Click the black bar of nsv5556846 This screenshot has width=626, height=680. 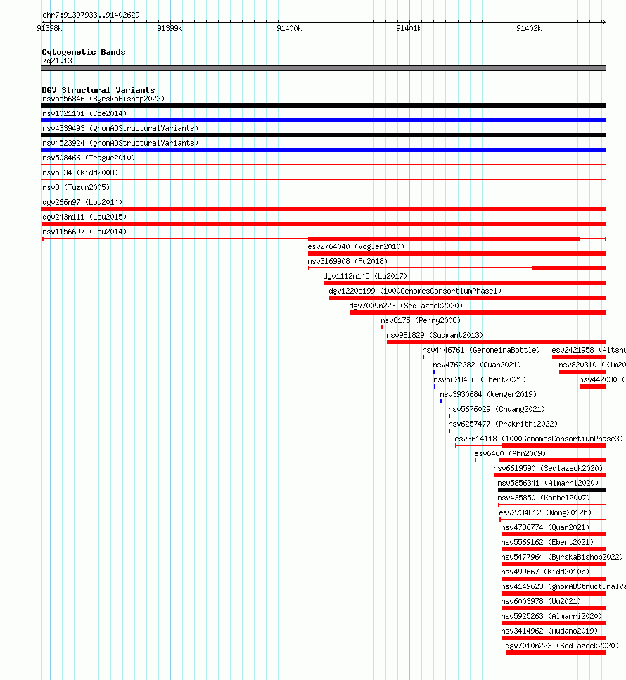pos(324,106)
